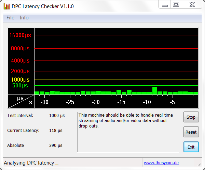Click the µs/s axis units corner icon
205x170 pixels.
[21, 101]
